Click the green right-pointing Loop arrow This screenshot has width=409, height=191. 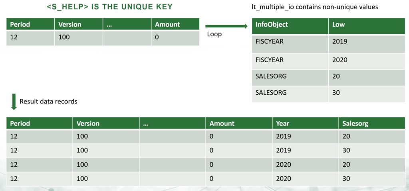(226, 26)
